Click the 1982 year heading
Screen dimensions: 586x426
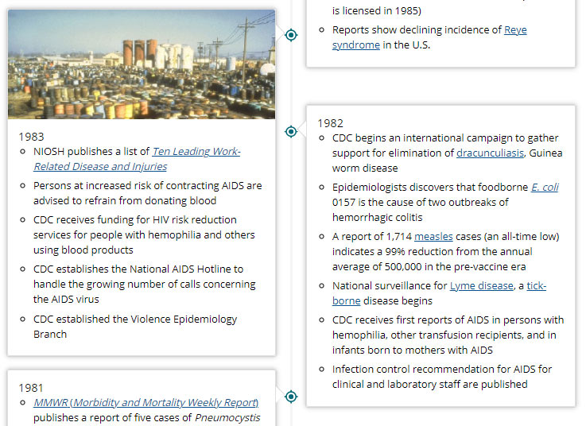(330, 122)
